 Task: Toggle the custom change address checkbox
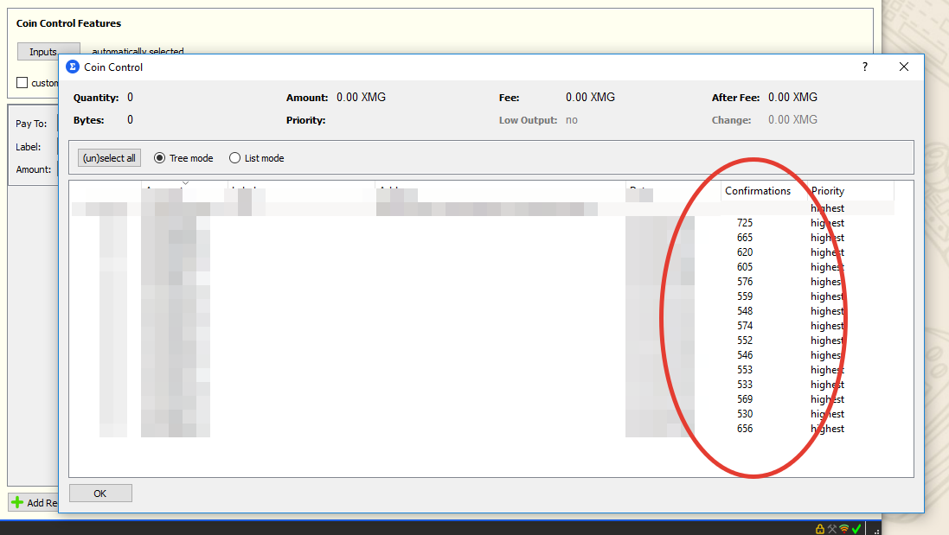click(x=22, y=83)
